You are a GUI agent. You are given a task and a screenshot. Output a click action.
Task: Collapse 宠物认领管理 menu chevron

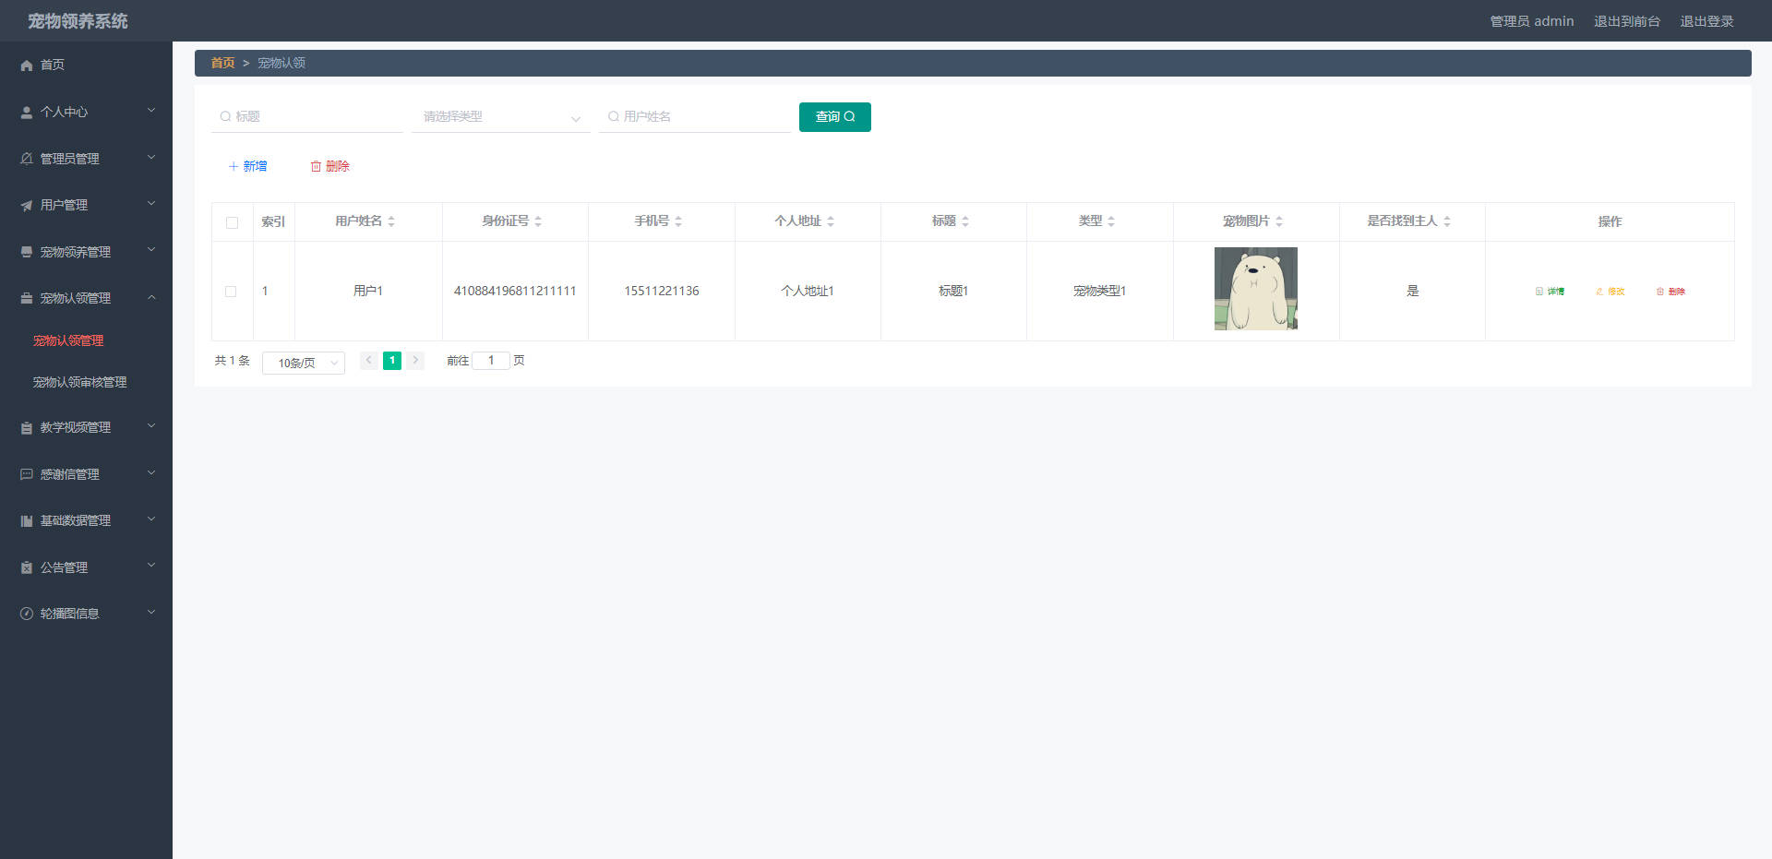(x=151, y=297)
